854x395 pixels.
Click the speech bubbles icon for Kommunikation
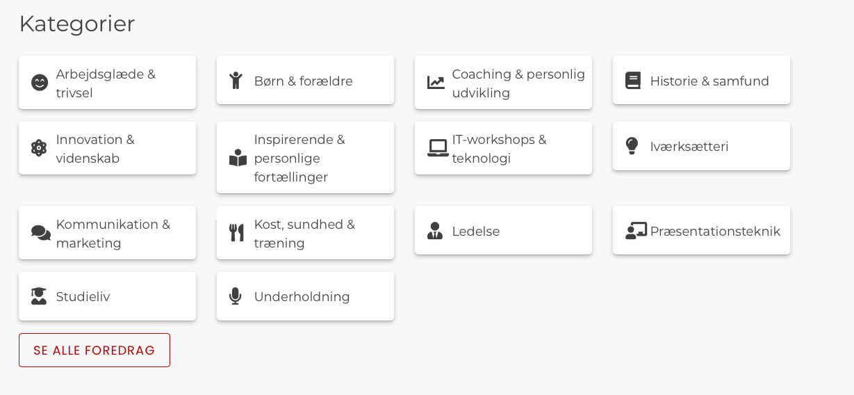click(x=40, y=233)
